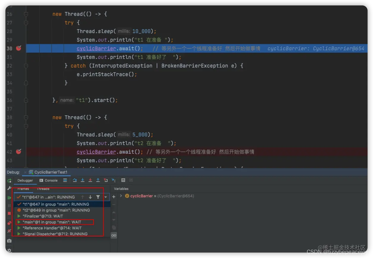Click the Pause Program icon
This screenshot has height=258, width=373.
click(x=9, y=205)
